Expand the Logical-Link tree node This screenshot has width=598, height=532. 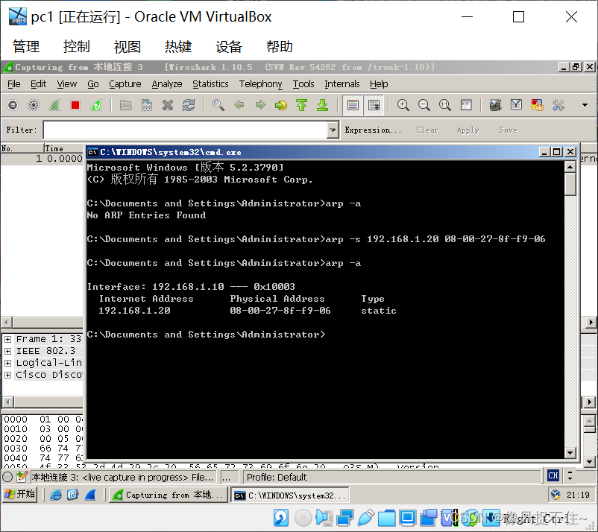7,363
